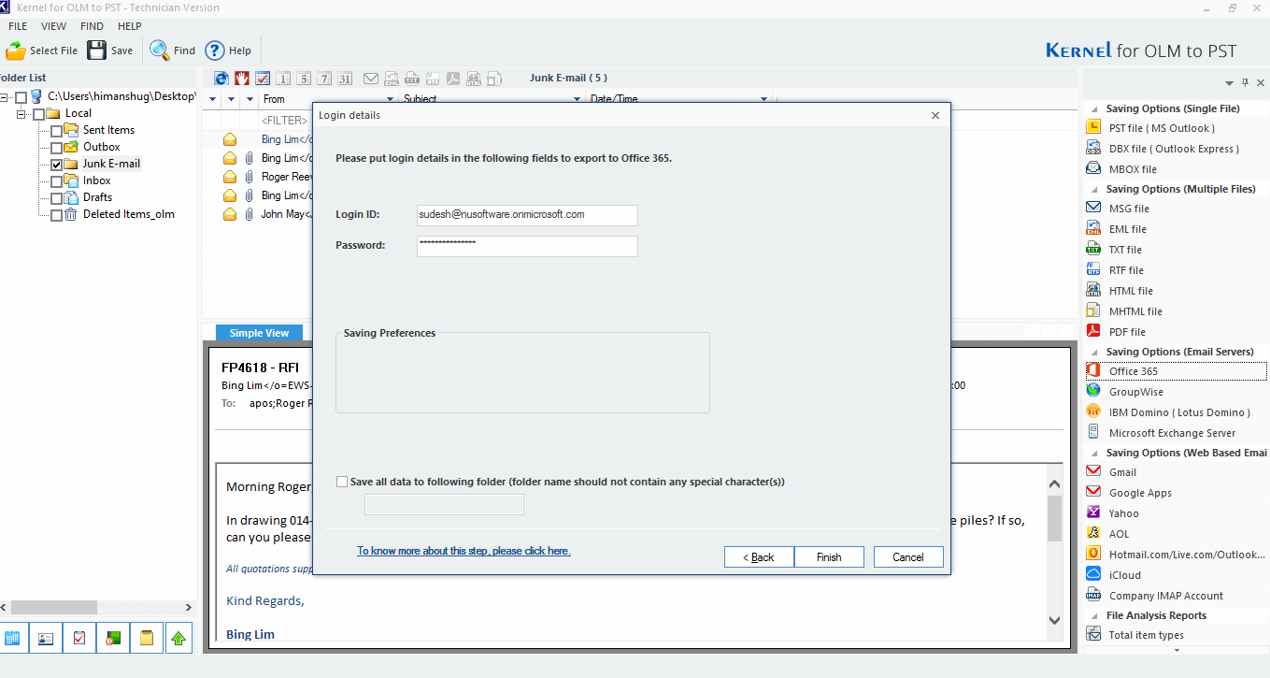Click Finish in the Login details dialog

point(829,557)
